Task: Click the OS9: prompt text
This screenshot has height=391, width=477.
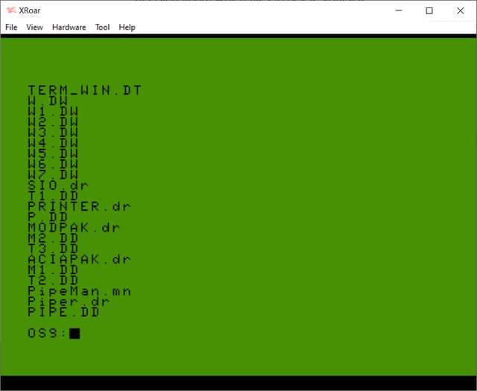Action: 47,333
